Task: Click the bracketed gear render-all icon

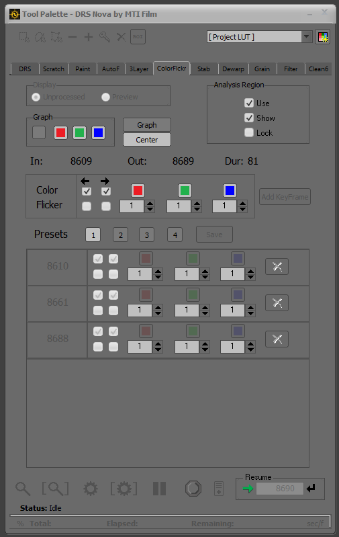Action: (124, 489)
